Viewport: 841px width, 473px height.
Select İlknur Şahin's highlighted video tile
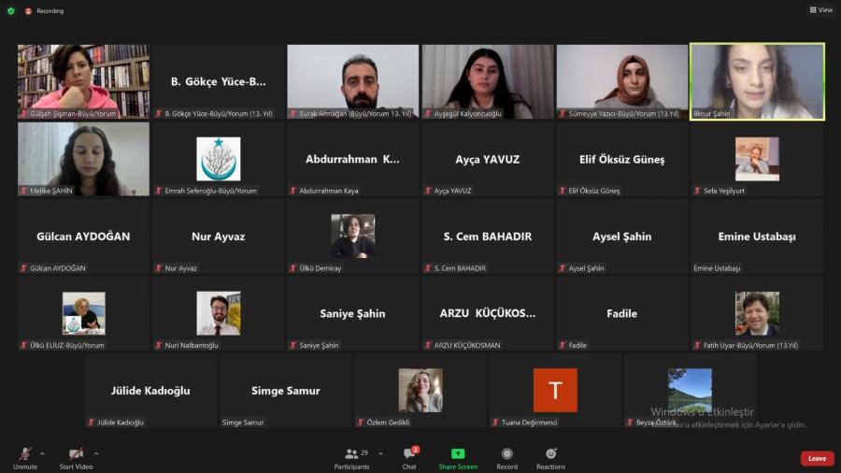pos(757,81)
